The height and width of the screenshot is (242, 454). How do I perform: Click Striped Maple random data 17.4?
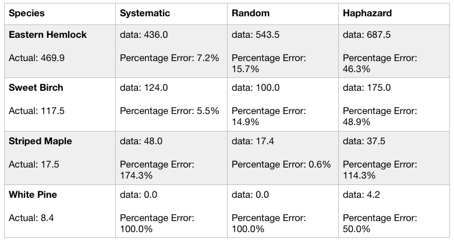(x=253, y=141)
